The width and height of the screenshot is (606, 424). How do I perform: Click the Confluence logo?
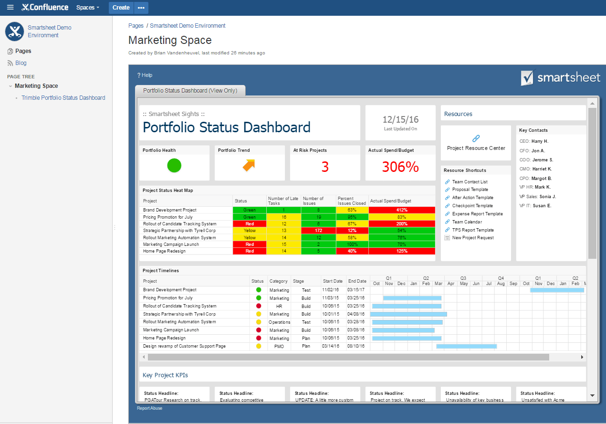point(44,7)
